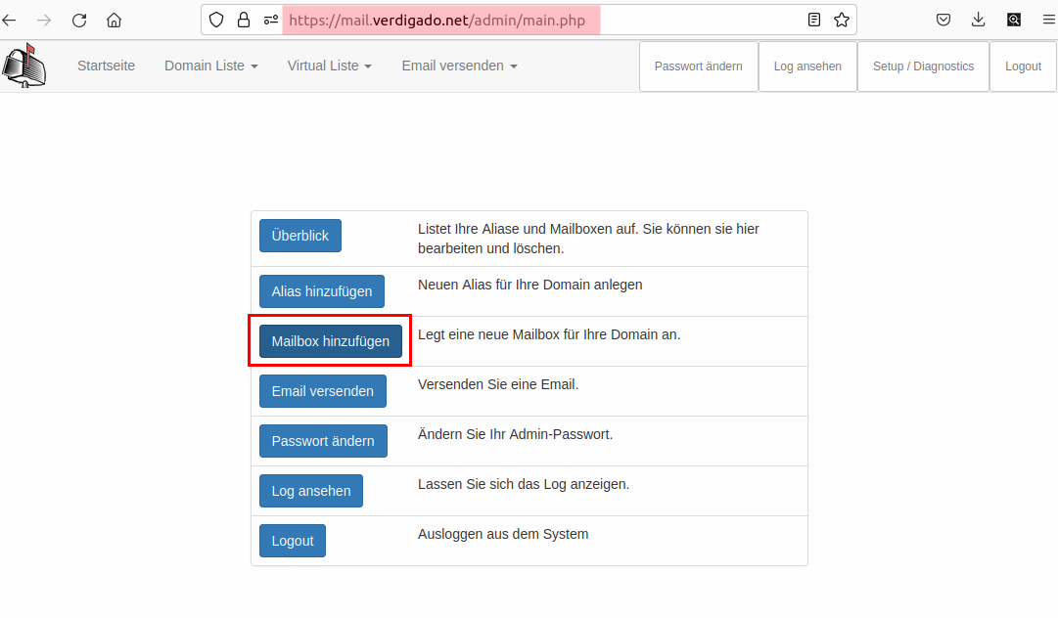This screenshot has width=1058, height=618.
Task: Expand the Virtual Liste dropdown
Action: tap(329, 66)
